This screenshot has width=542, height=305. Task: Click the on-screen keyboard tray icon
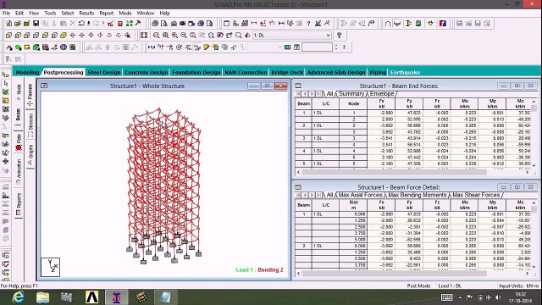[446, 297]
